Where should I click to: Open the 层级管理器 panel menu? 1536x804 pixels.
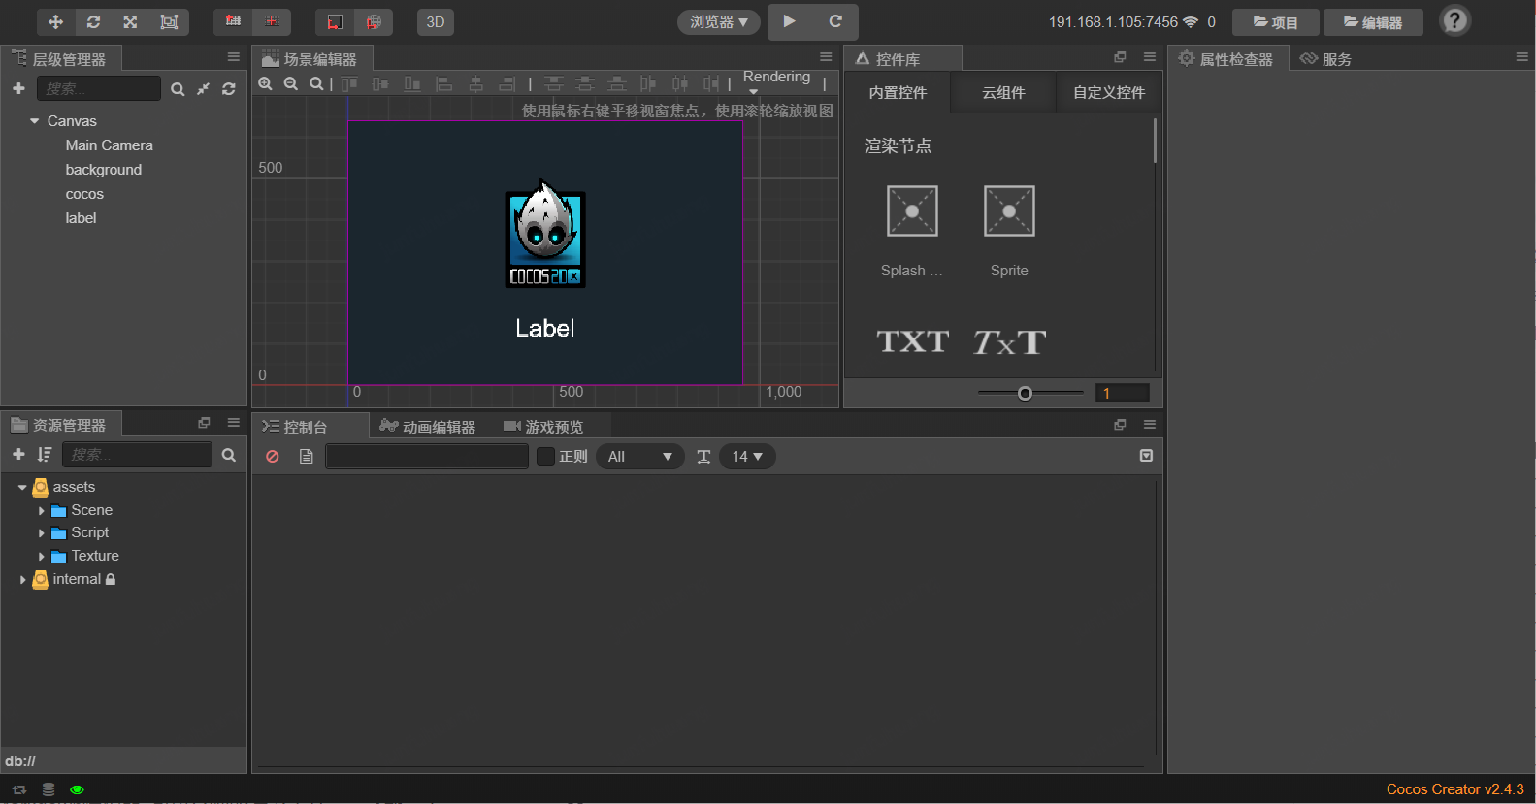coord(233,57)
